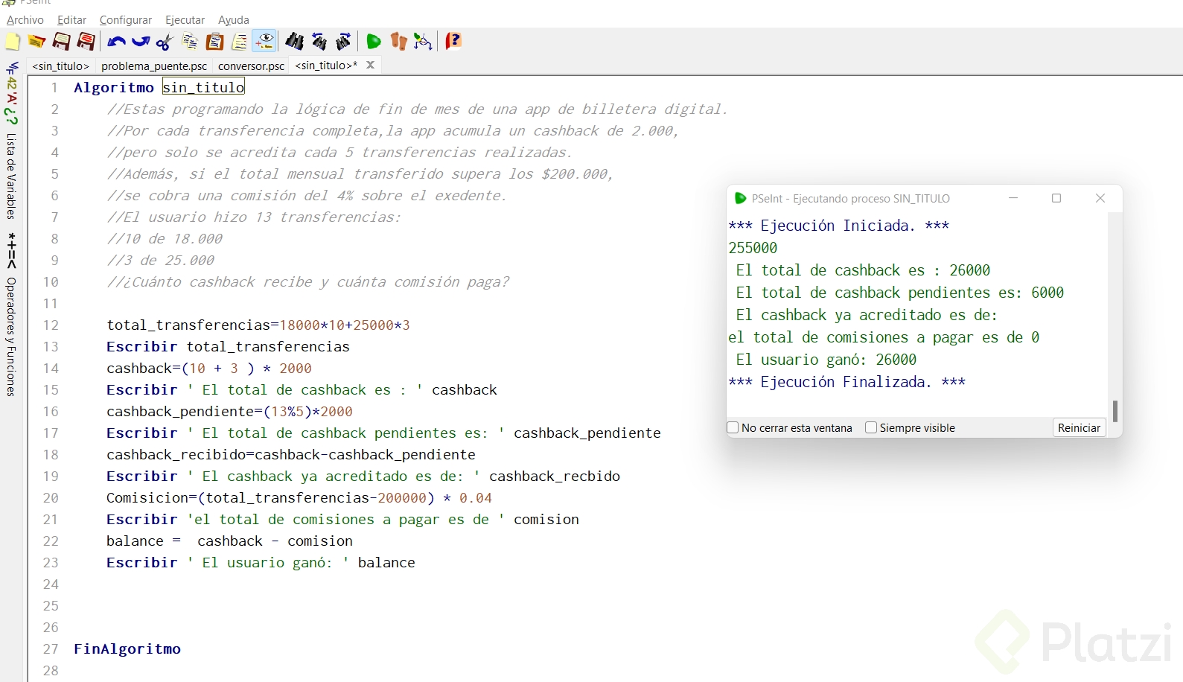This screenshot has height=682, width=1183.
Task: Close the PSeInt execution window
Action: point(1100,198)
